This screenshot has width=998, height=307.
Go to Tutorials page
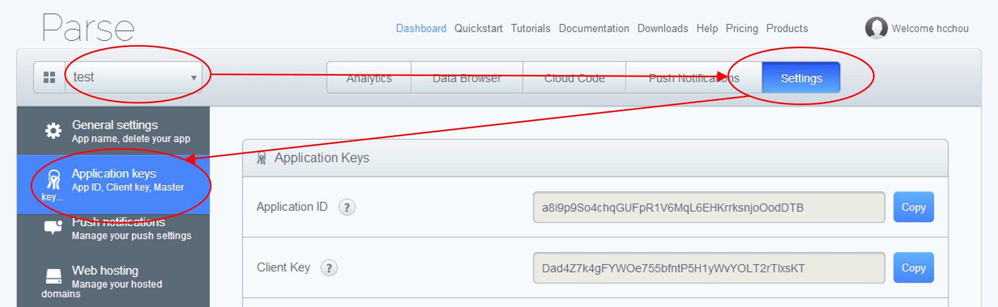pos(530,28)
